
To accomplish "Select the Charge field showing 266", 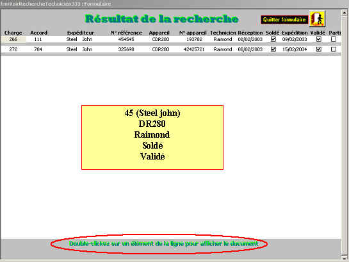I will 13,40.
